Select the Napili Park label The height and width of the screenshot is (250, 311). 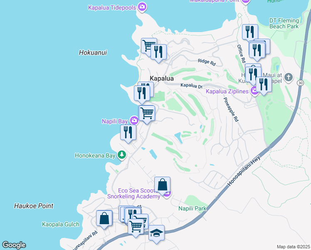[x=193, y=208]
